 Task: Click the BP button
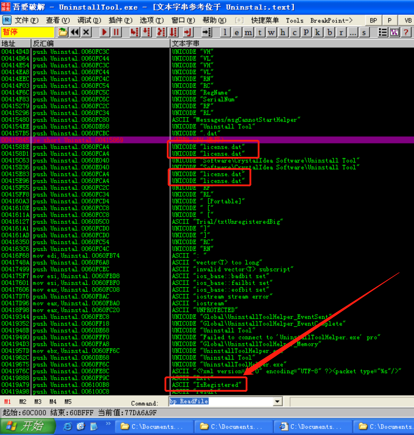pos(373,20)
